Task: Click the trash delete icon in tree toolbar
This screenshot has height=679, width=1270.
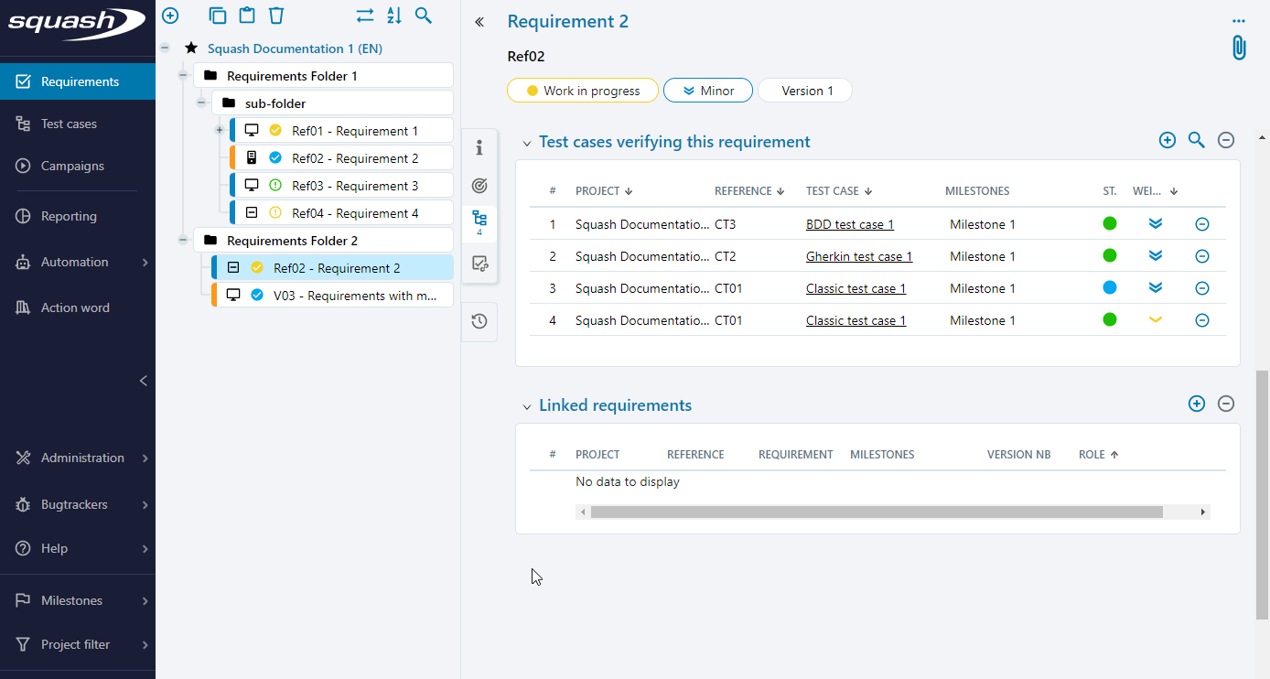Action: click(276, 16)
